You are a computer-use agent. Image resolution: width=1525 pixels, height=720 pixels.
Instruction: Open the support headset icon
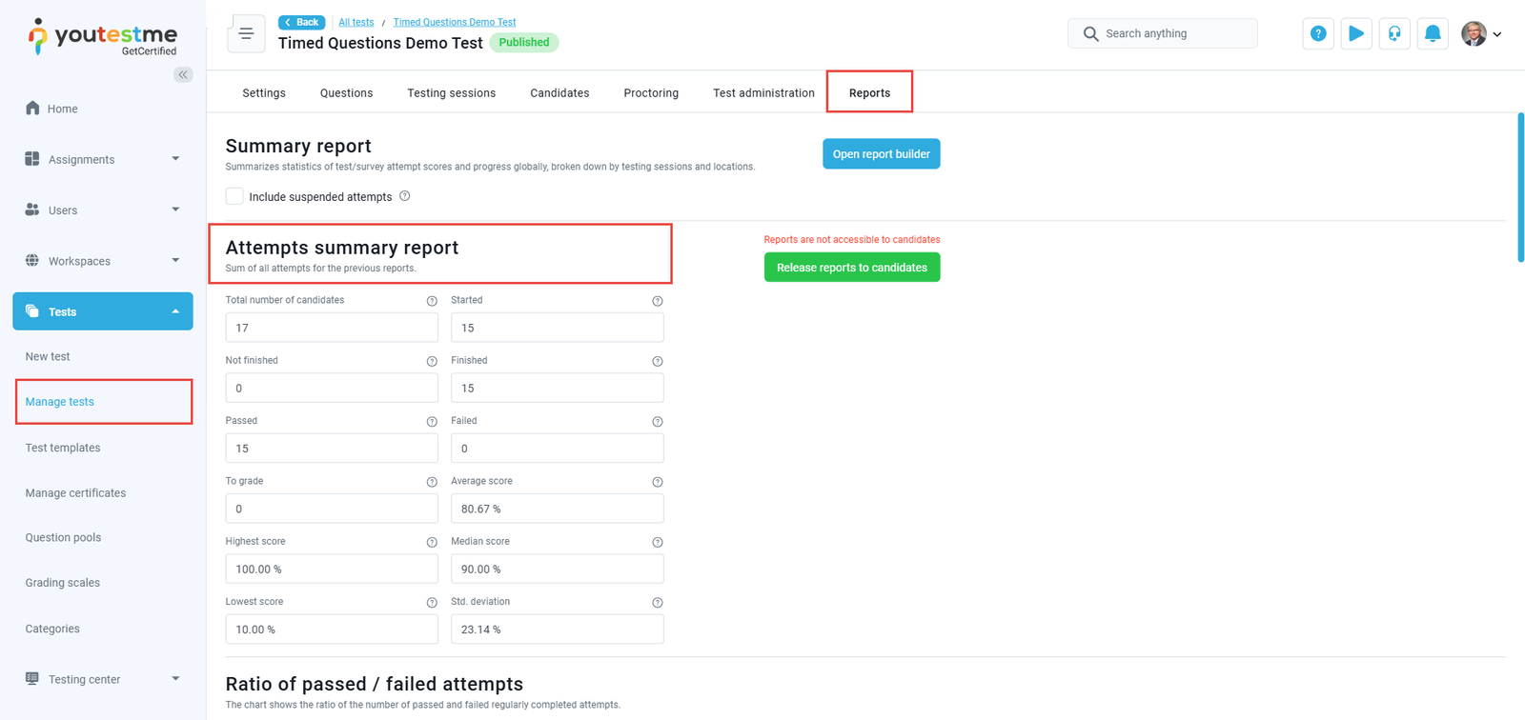(x=1394, y=34)
